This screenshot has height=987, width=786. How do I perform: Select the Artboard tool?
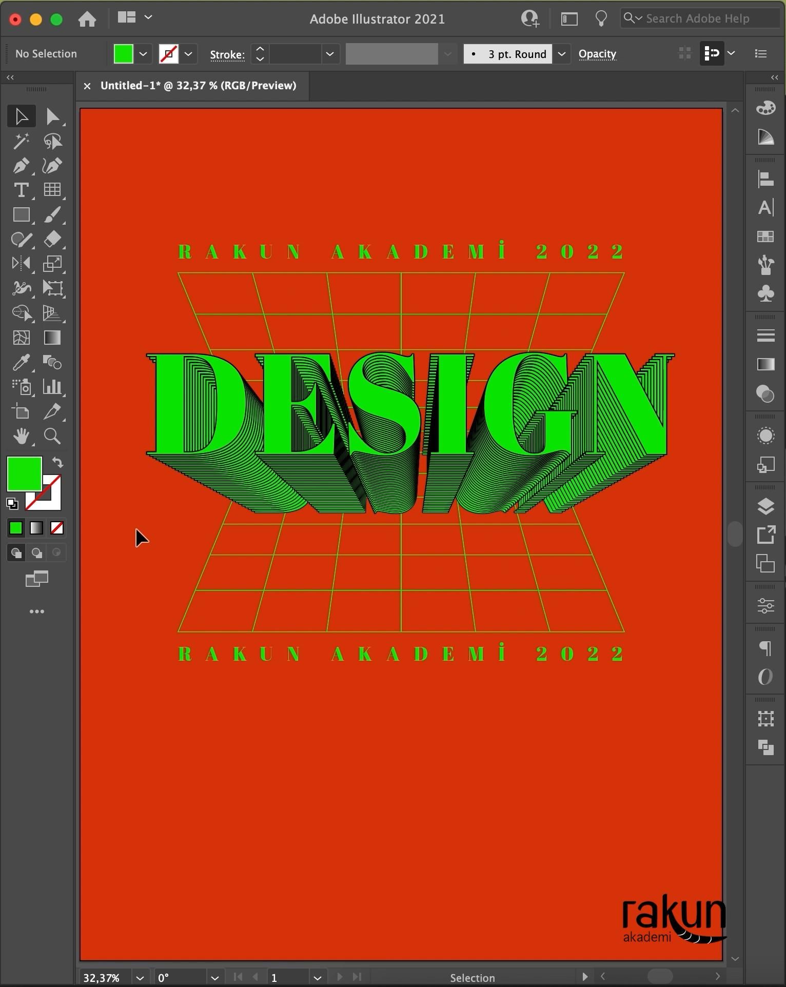pyautogui.click(x=21, y=411)
